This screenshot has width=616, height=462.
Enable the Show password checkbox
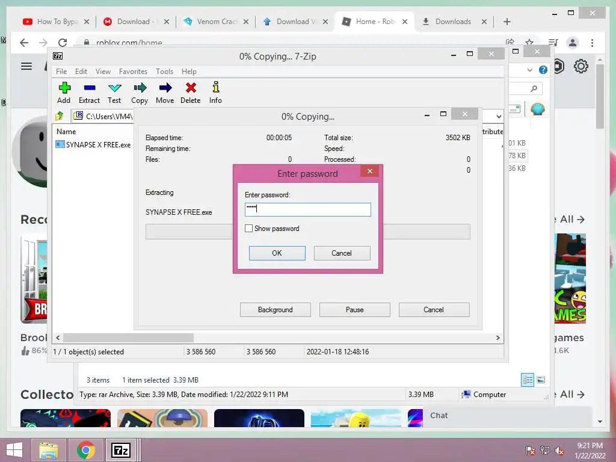tap(248, 228)
